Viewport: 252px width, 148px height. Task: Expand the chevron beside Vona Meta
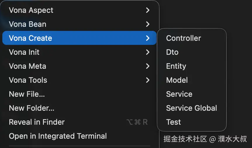(x=148, y=66)
